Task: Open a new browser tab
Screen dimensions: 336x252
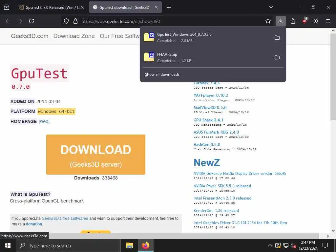Action: pyautogui.click(x=169, y=8)
